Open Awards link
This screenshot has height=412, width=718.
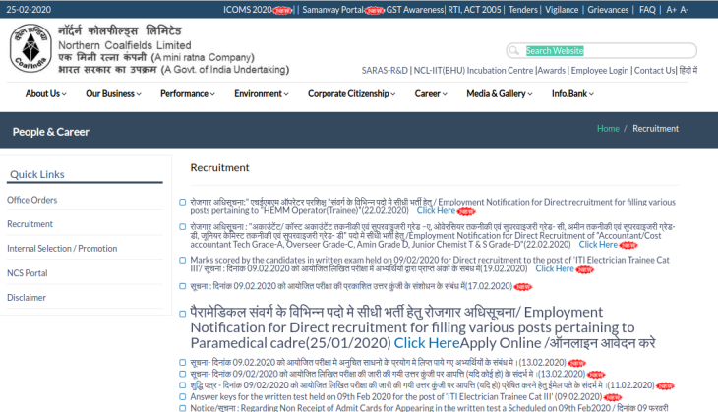click(x=552, y=71)
